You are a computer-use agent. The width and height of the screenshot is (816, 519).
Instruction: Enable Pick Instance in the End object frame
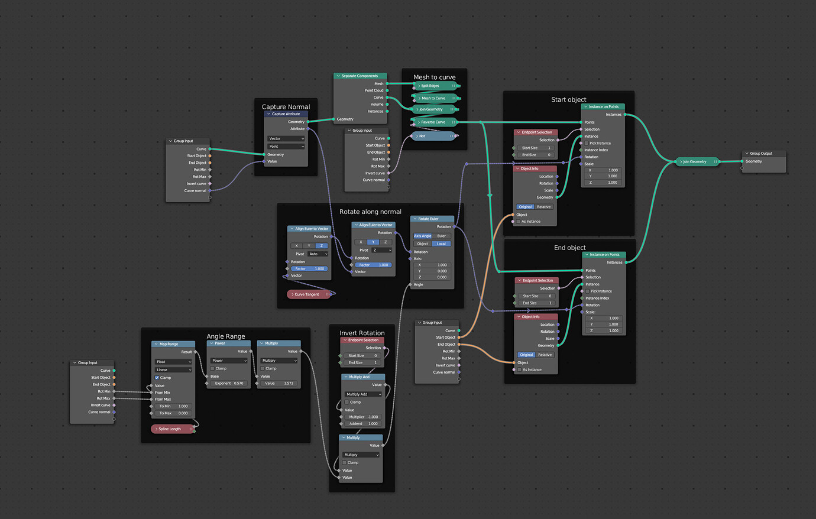pyautogui.click(x=588, y=291)
